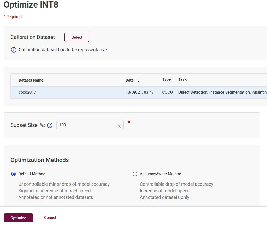Click the percent sign inside Subset Size field

pos(119,127)
